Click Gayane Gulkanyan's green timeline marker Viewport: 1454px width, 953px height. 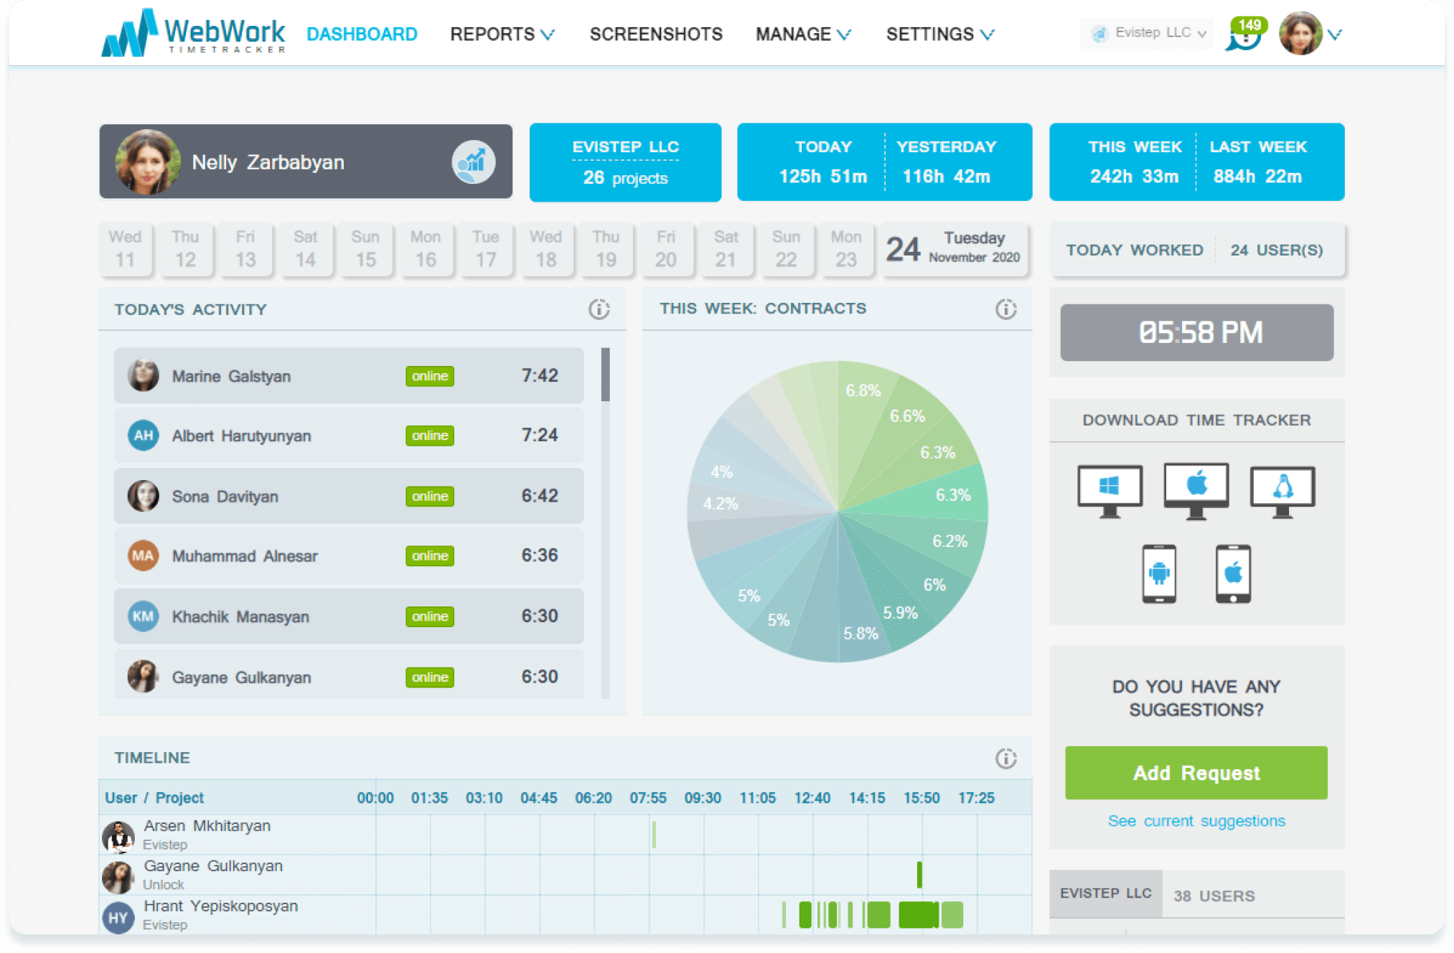(x=919, y=874)
